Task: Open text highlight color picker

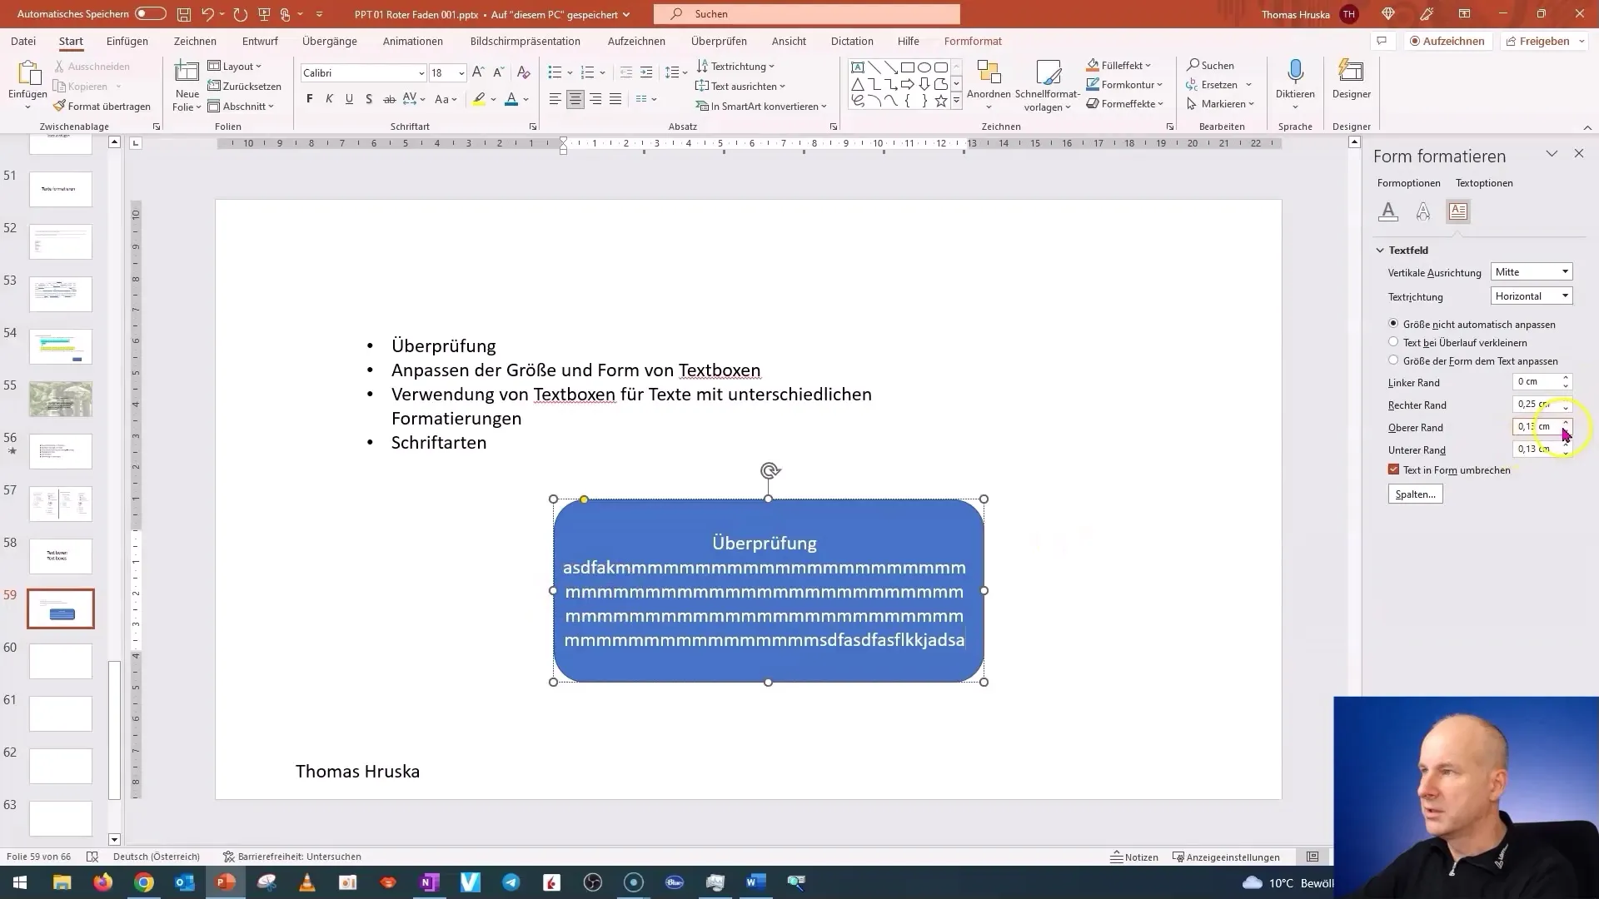Action: 479,99
